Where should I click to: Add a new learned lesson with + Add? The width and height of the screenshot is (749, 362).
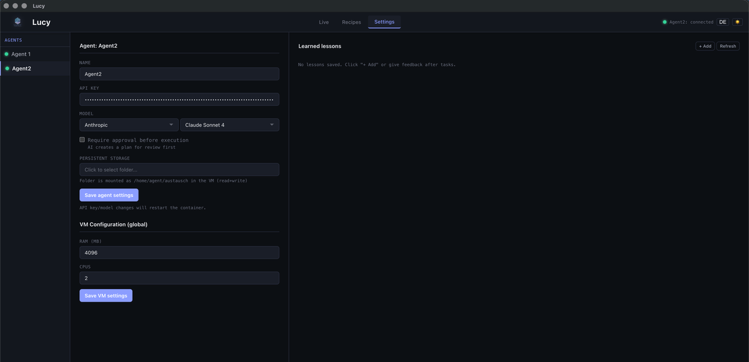tap(705, 45)
